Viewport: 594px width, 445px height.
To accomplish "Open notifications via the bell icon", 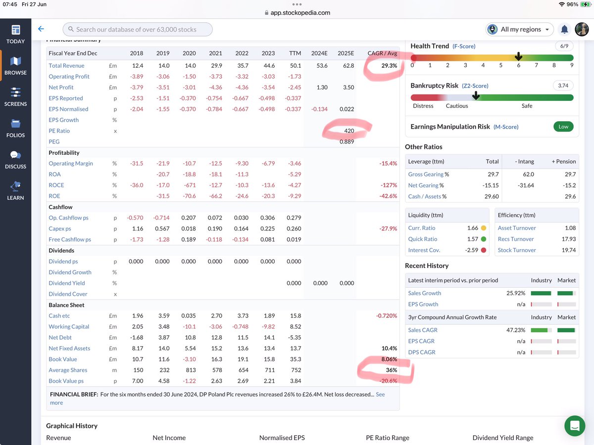I will [564, 29].
